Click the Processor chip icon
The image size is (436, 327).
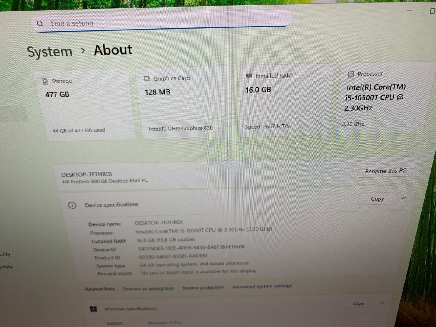tap(351, 74)
